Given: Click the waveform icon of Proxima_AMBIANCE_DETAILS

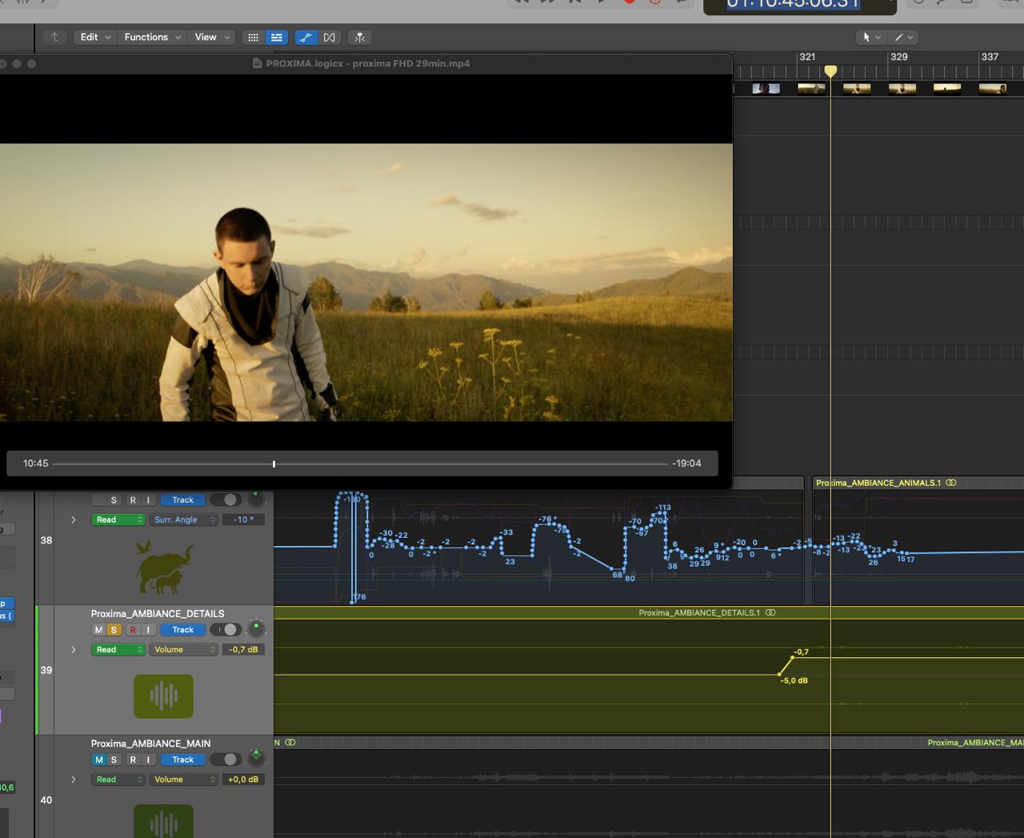Looking at the screenshot, I should (163, 696).
